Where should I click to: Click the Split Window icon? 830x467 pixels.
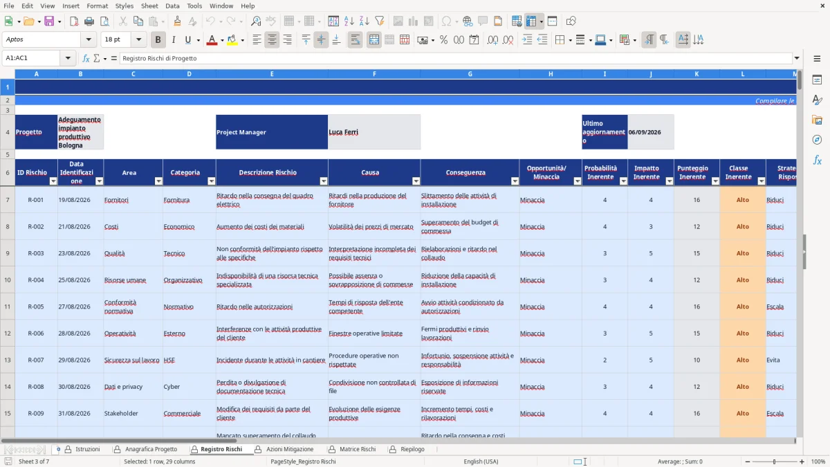pos(552,21)
